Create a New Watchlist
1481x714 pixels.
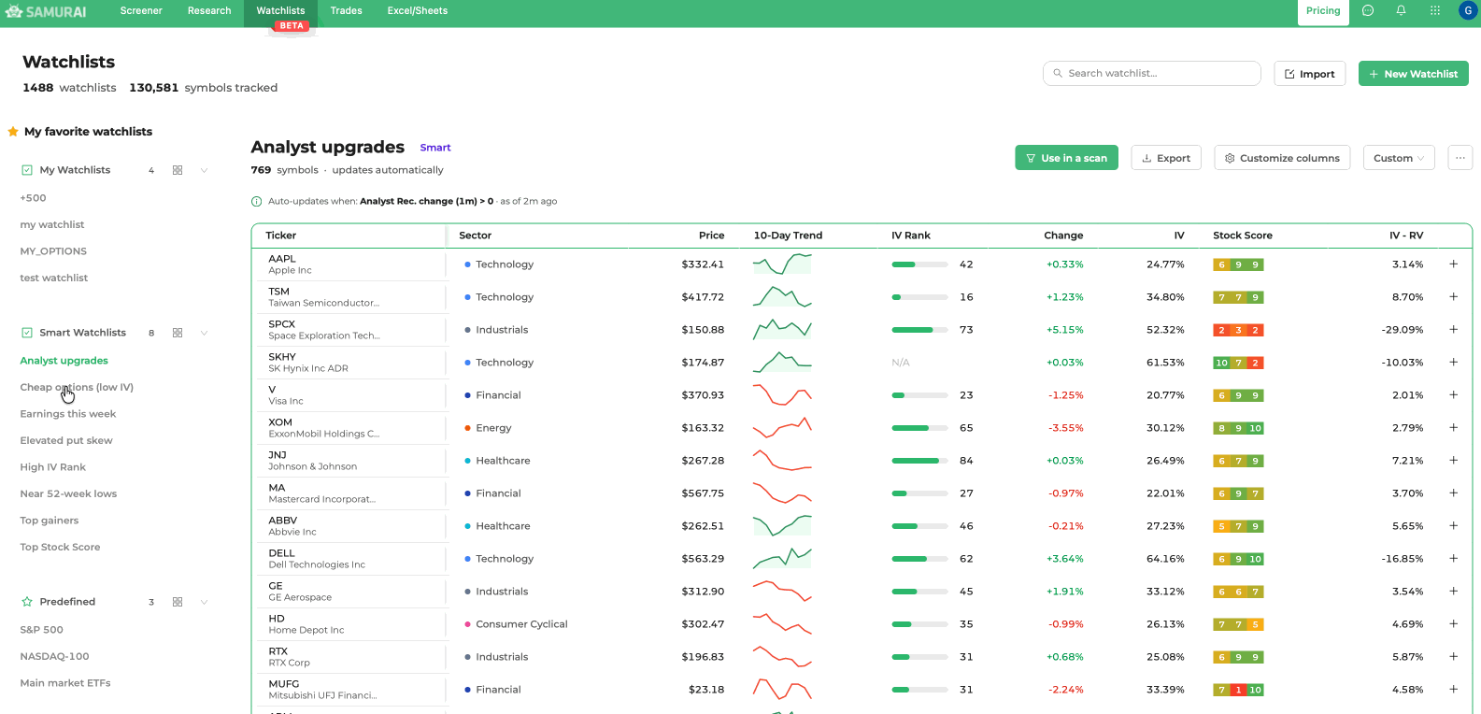click(1414, 74)
